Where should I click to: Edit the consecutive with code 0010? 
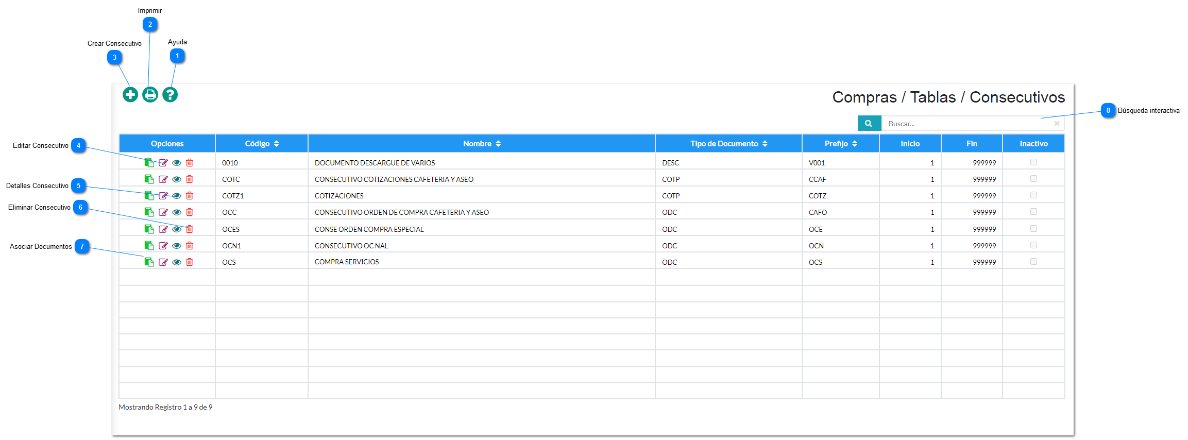click(163, 163)
